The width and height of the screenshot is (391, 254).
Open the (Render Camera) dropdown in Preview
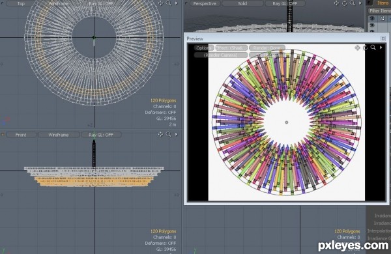221,55
